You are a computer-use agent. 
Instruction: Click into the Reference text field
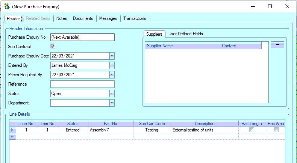click(x=82, y=84)
